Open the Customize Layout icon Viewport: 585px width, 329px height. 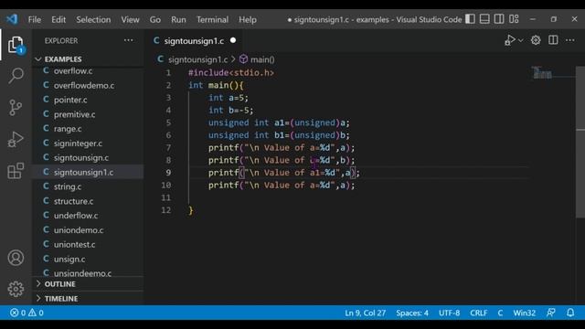[514, 19]
